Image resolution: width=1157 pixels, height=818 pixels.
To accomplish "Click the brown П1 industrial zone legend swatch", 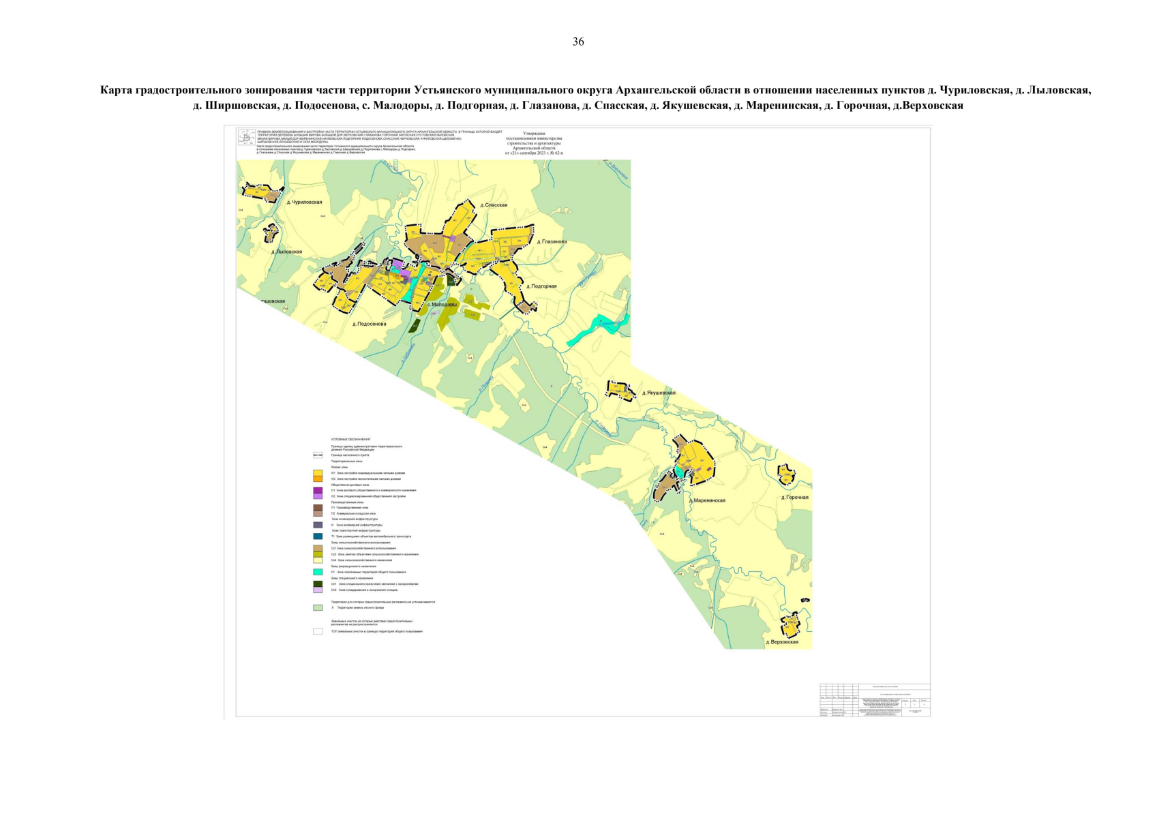I will point(318,508).
